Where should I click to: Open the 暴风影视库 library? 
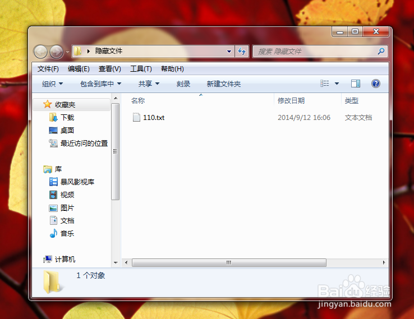(77, 182)
